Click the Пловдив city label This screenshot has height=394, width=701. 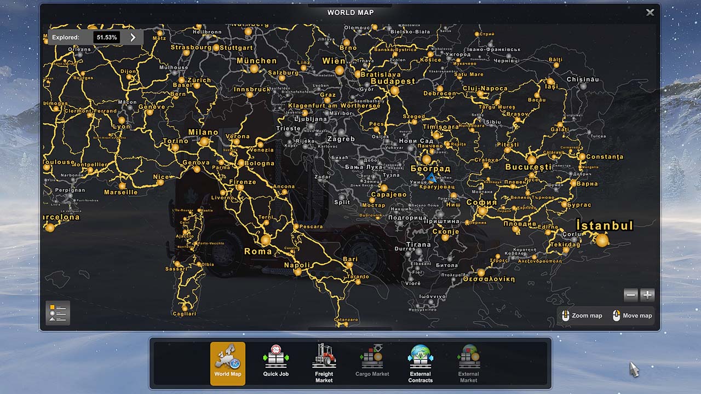tap(520, 224)
